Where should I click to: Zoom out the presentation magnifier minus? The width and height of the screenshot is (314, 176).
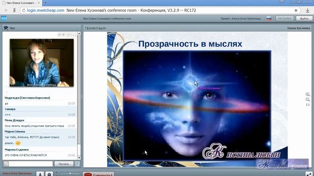(x=308, y=100)
